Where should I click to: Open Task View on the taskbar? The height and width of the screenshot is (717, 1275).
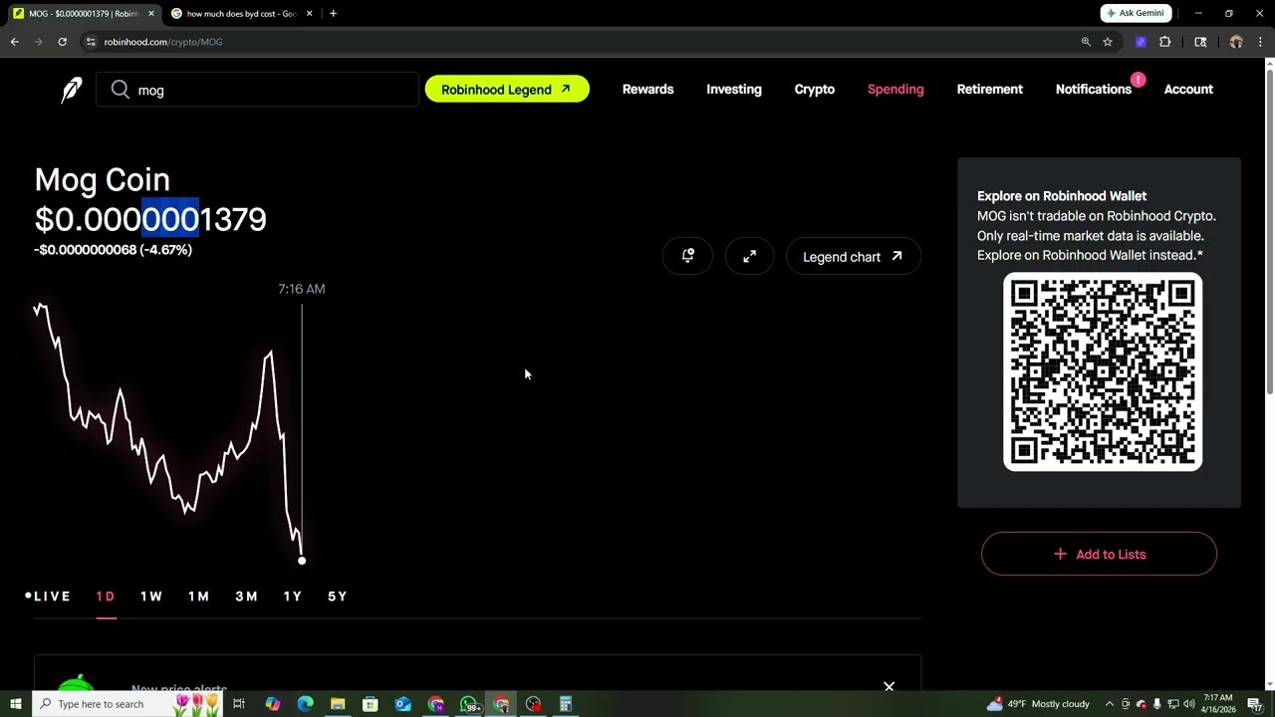[239, 704]
